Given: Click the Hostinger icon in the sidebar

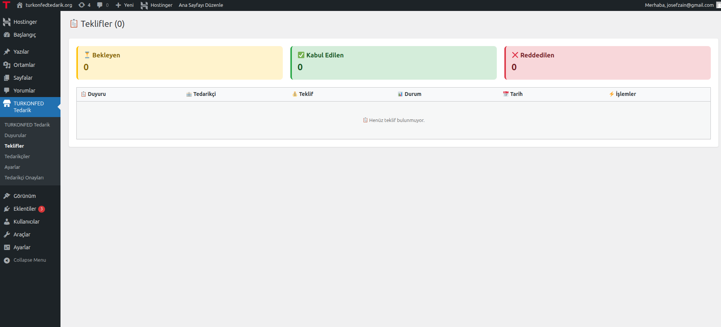Looking at the screenshot, I should pyautogui.click(x=7, y=22).
